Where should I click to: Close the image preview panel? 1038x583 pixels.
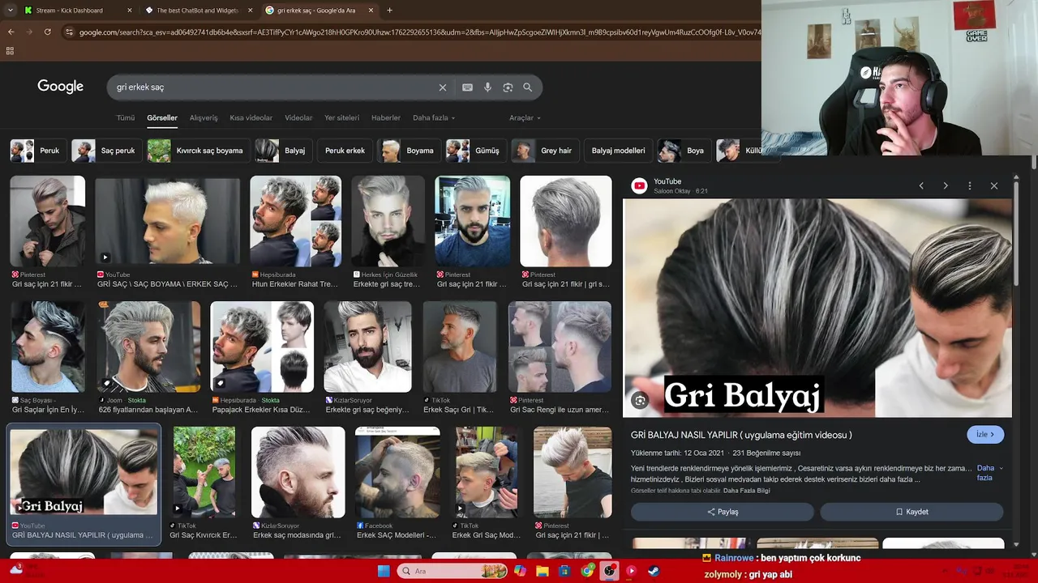point(994,186)
